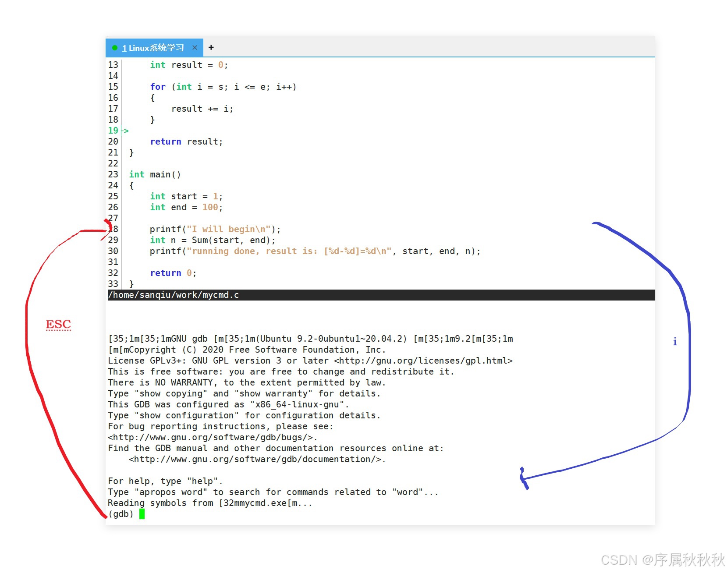Viewport: 727px width, 573px height.
Task: Click 'Reading symbols from mycmd.exe' line
Action: tap(210, 503)
